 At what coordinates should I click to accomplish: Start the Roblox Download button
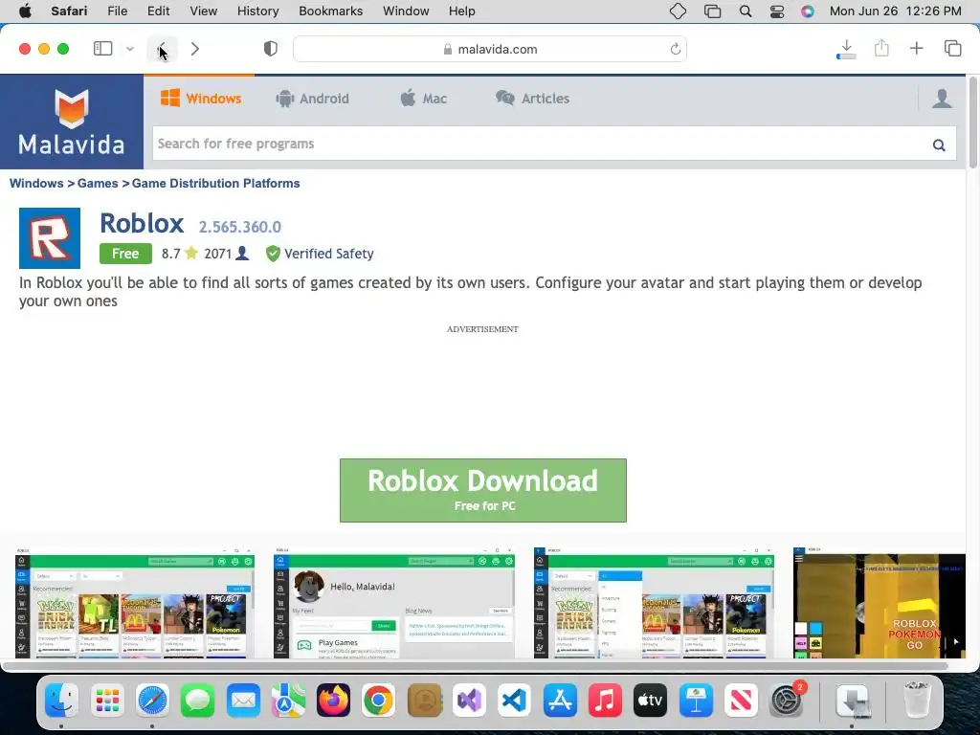tap(483, 491)
